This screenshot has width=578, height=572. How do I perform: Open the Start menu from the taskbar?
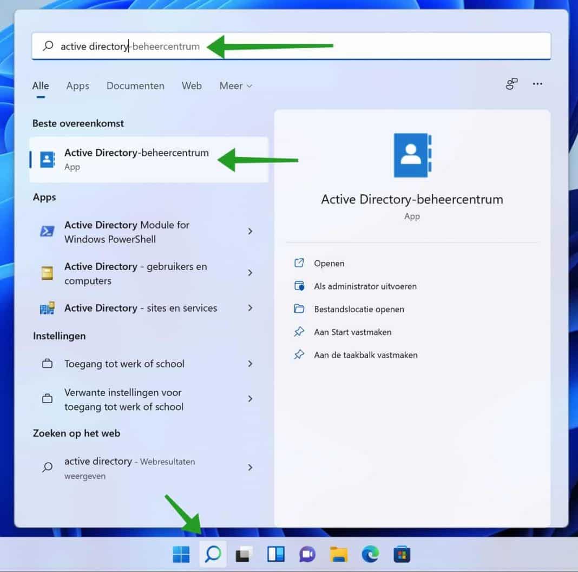[x=181, y=554]
